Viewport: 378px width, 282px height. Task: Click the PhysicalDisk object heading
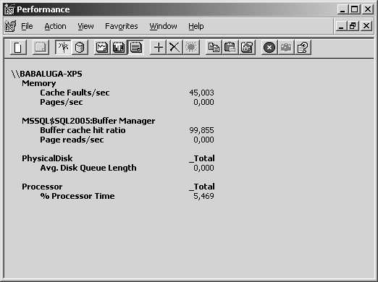tap(47, 158)
